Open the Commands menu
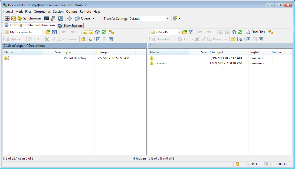Viewport: 295px width, 169px height. (42, 12)
